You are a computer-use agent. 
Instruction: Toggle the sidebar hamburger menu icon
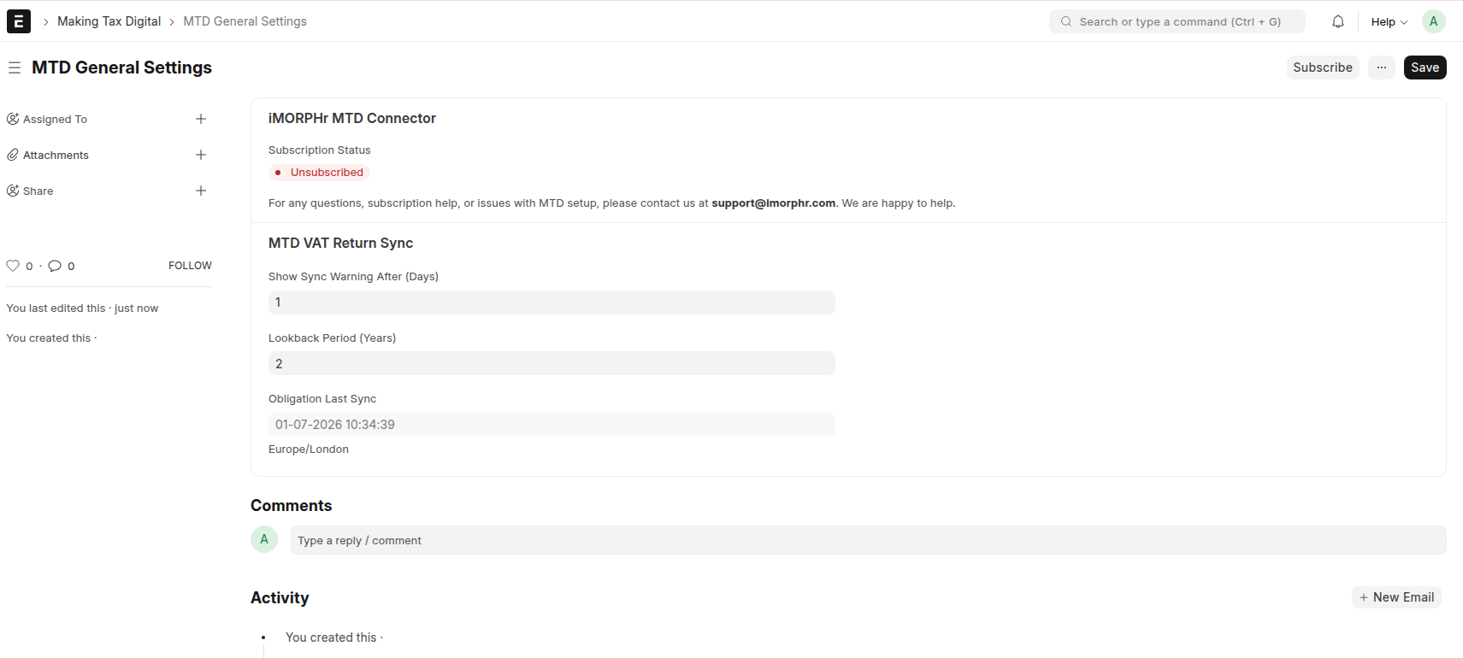click(x=15, y=68)
